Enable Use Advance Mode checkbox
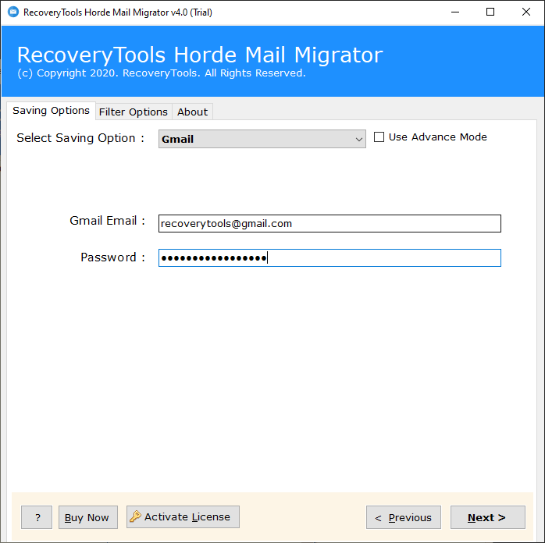The image size is (545, 543). point(379,137)
